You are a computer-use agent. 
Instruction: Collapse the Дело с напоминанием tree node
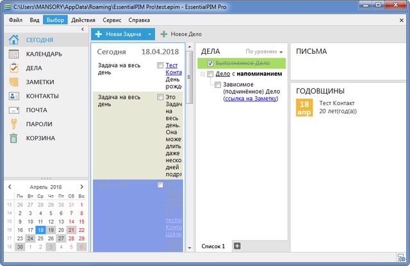[202, 74]
